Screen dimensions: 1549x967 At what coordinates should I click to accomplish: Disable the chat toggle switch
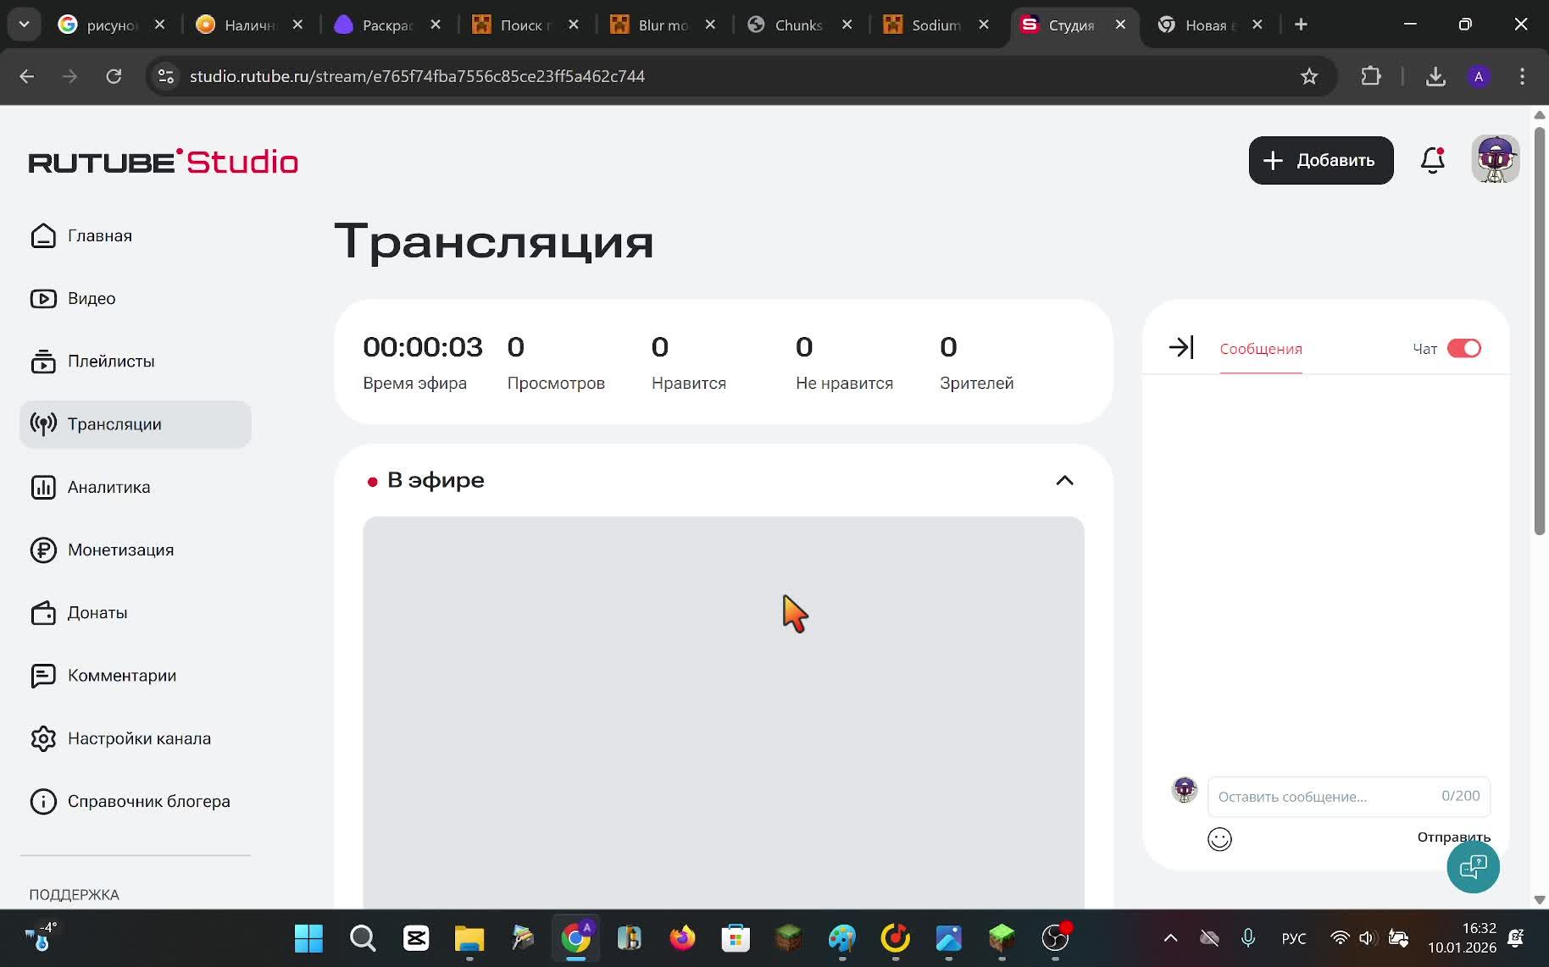[1463, 348]
